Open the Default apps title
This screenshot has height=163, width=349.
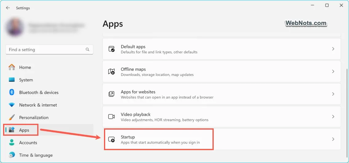click(x=133, y=47)
